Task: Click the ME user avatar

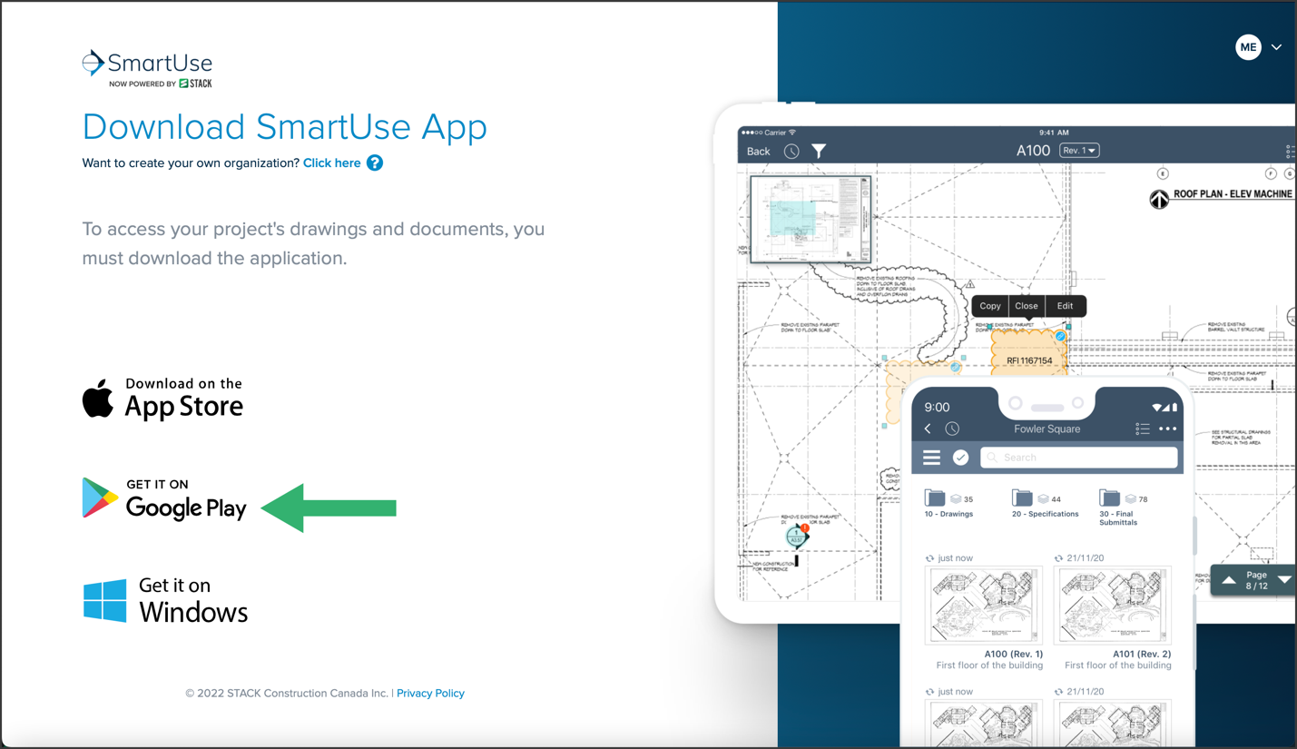Action: point(1248,47)
